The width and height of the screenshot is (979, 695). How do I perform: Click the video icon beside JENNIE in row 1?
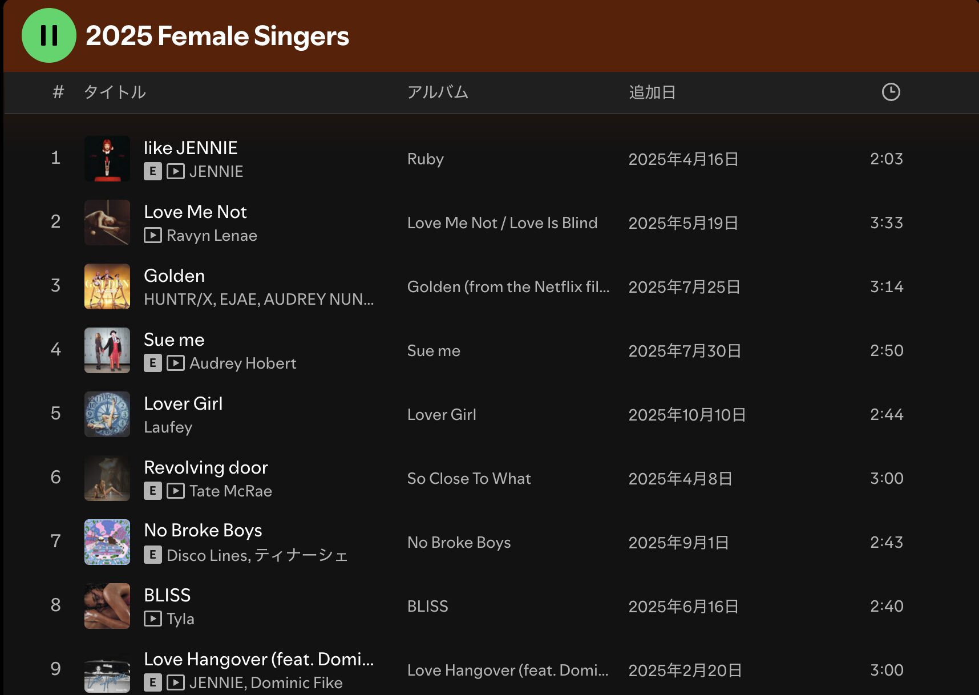(x=176, y=171)
